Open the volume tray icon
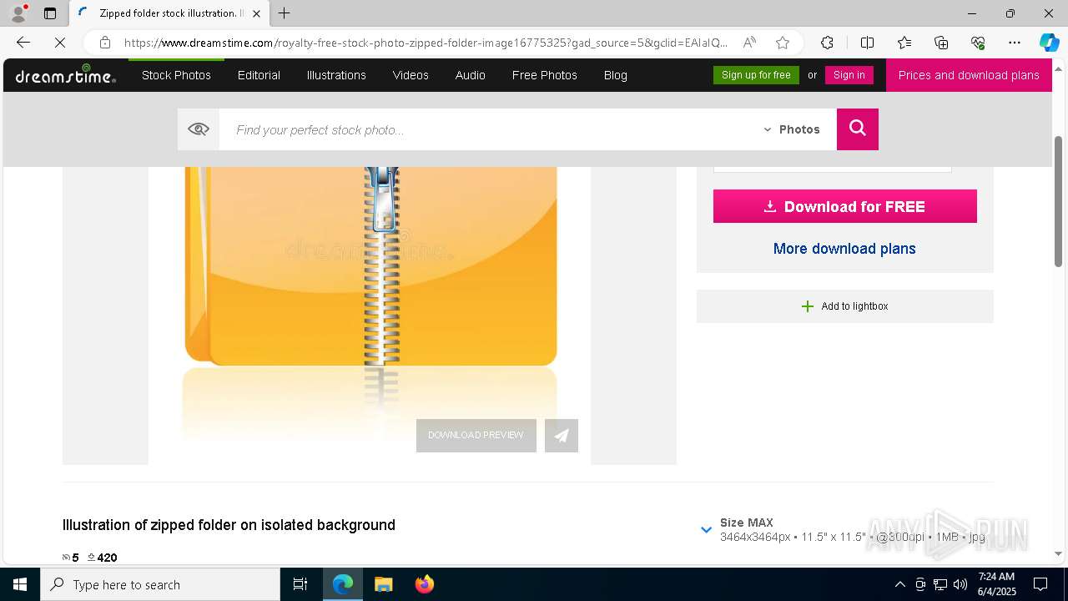This screenshot has width=1068, height=601. click(x=960, y=584)
